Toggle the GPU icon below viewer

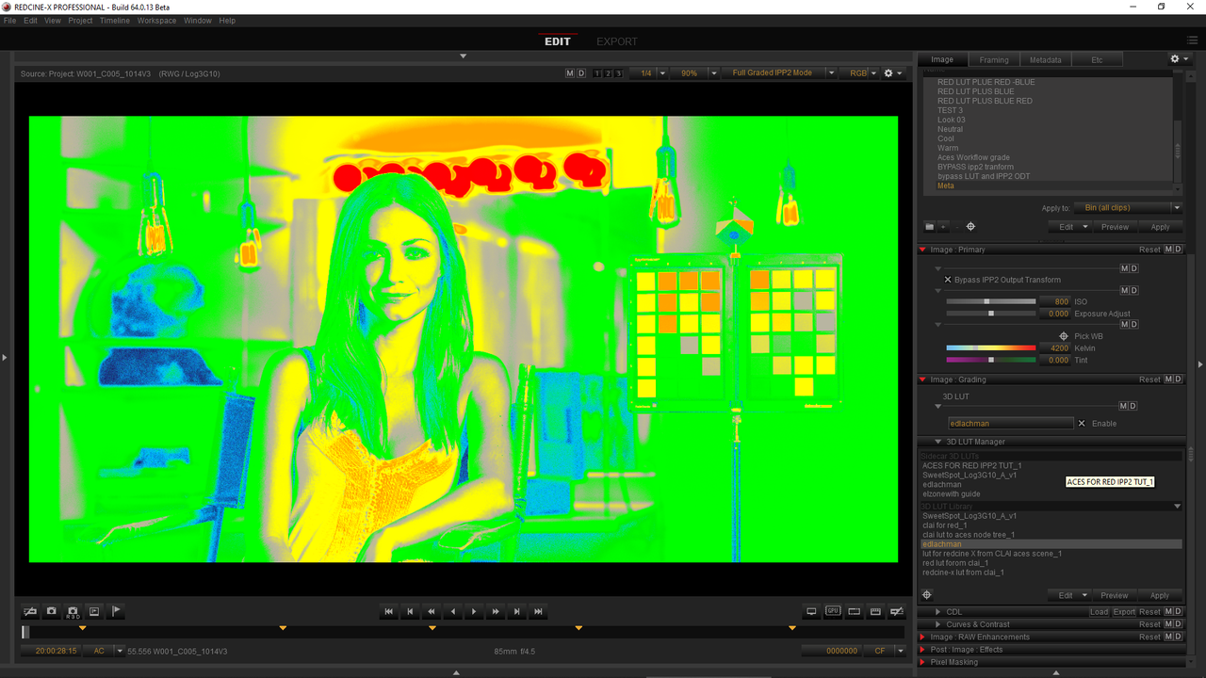click(x=833, y=611)
